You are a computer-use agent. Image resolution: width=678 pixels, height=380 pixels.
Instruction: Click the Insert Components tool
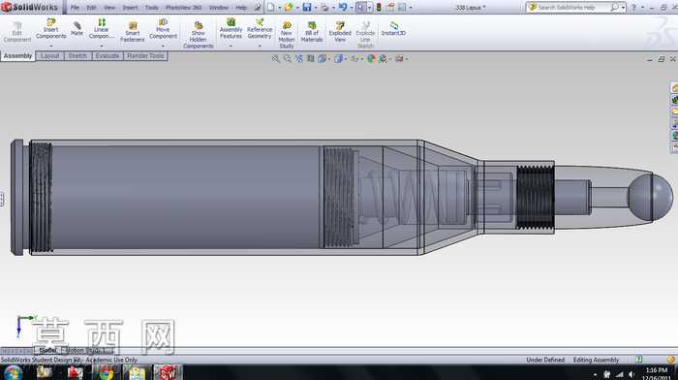[50, 28]
